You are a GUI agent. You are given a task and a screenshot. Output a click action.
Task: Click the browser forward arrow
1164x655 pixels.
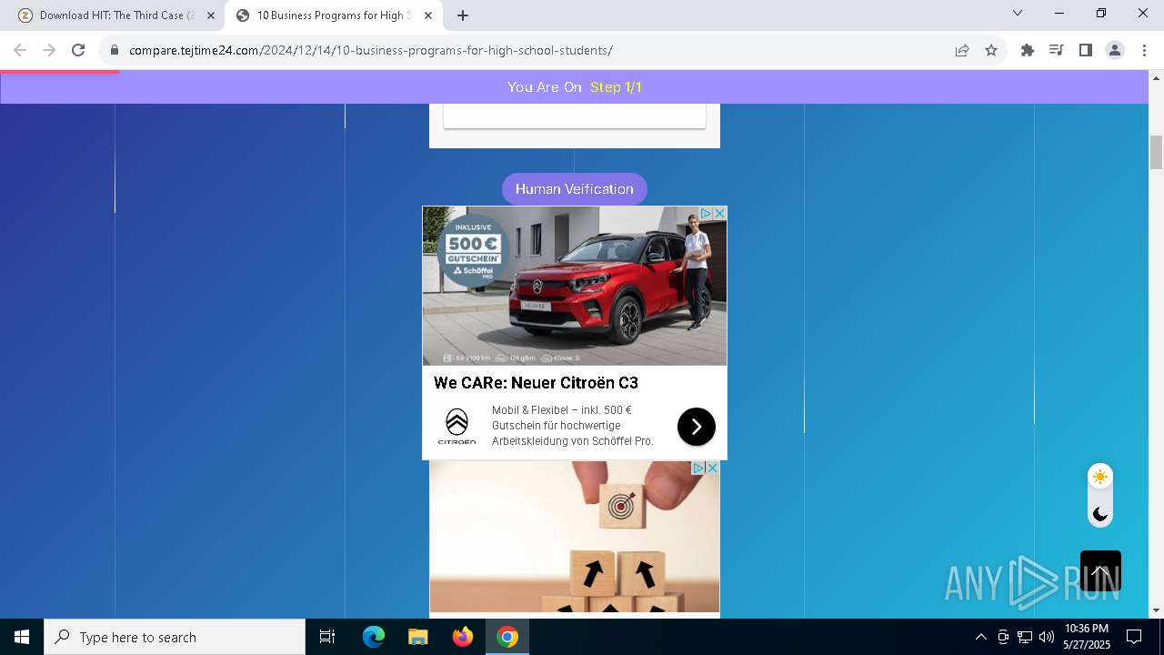point(49,50)
